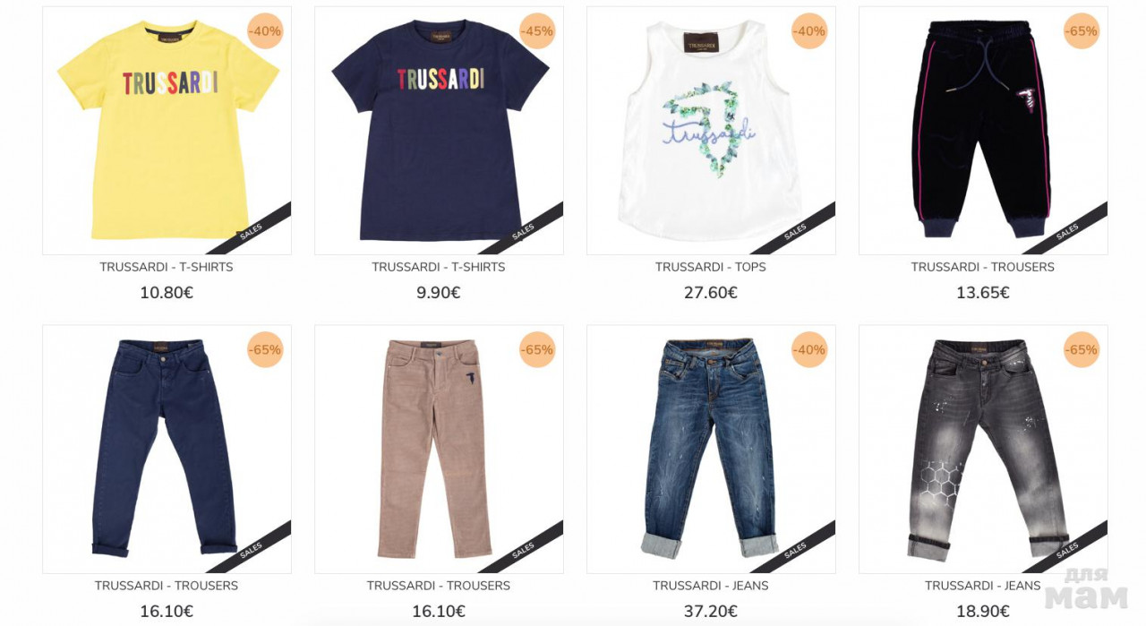This screenshot has height=626, width=1146.
Task: Open TRUSSARDI - T-SHIRTS link under yellow shirt
Action: 167,267
